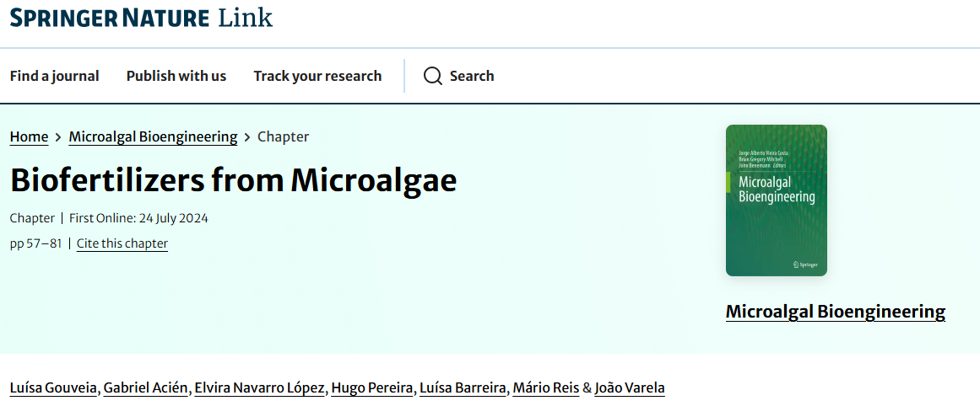Open Find a journal menu
This screenshot has height=406, width=980.
54,76
